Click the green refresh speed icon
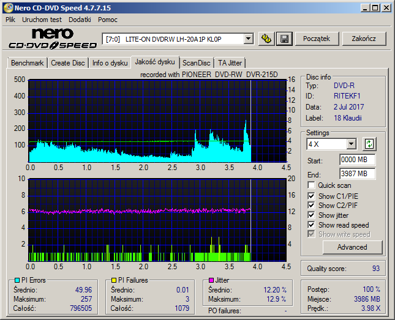Image resolution: width=395 pixels, height=320 pixels. coord(369,144)
